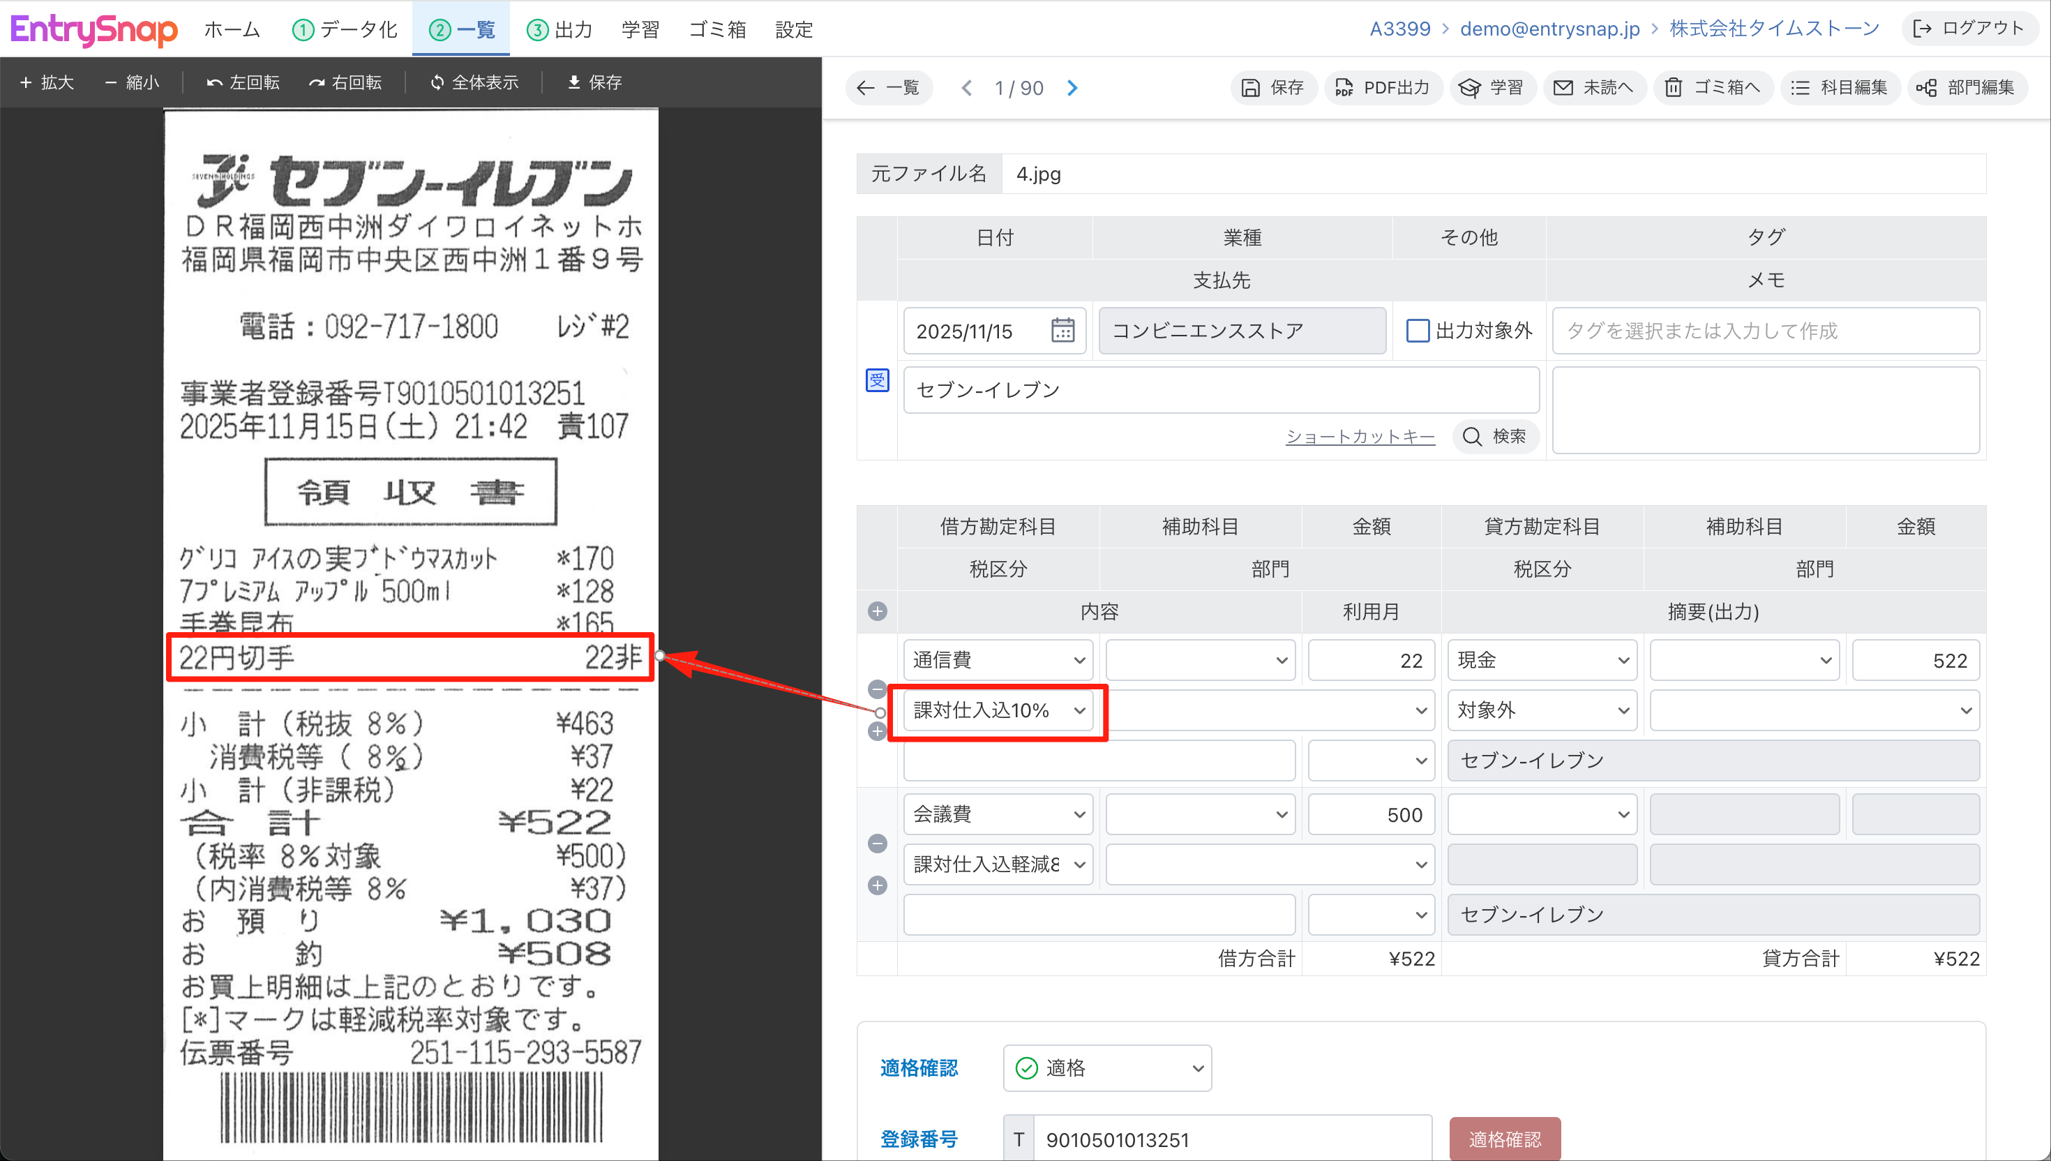Click the registration number field 9010501013251
Image resolution: width=2051 pixels, height=1161 pixels.
pyautogui.click(x=1231, y=1139)
